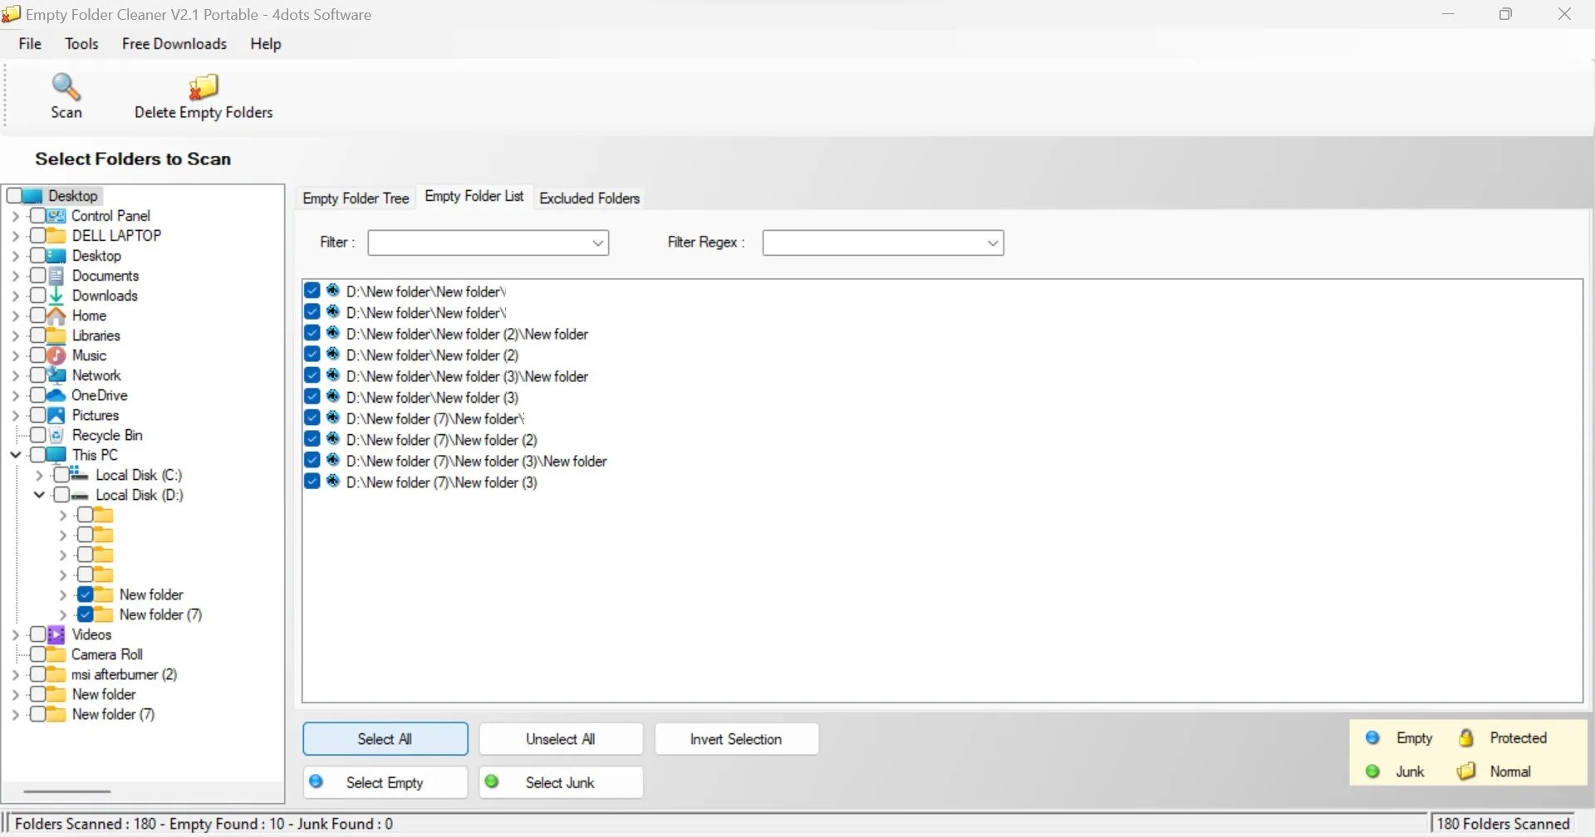Image resolution: width=1595 pixels, height=837 pixels.
Task: Click the Recycle Bin icon in the tree
Action: 56,434
